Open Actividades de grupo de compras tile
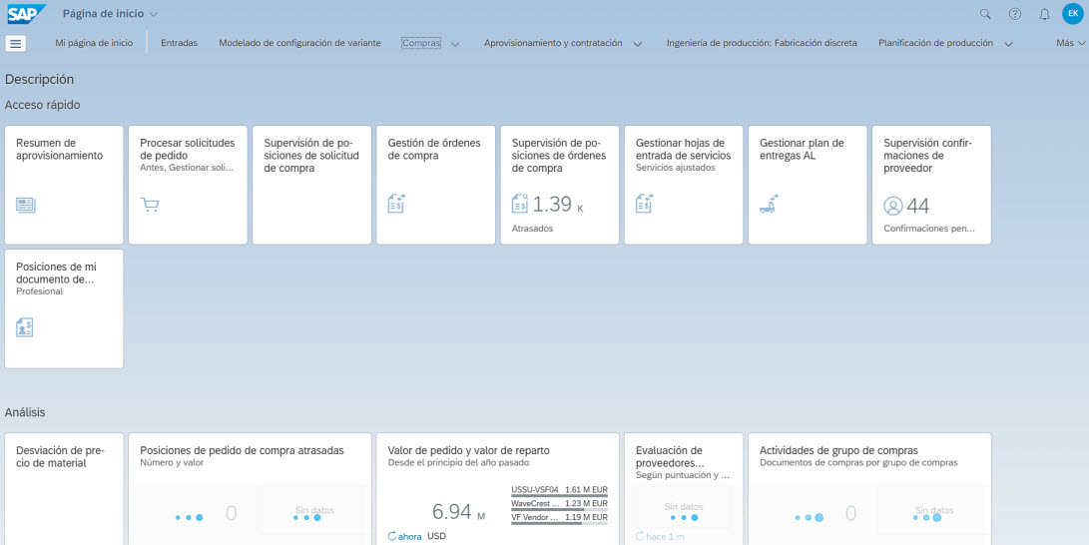The height and width of the screenshot is (545, 1089). [869, 489]
